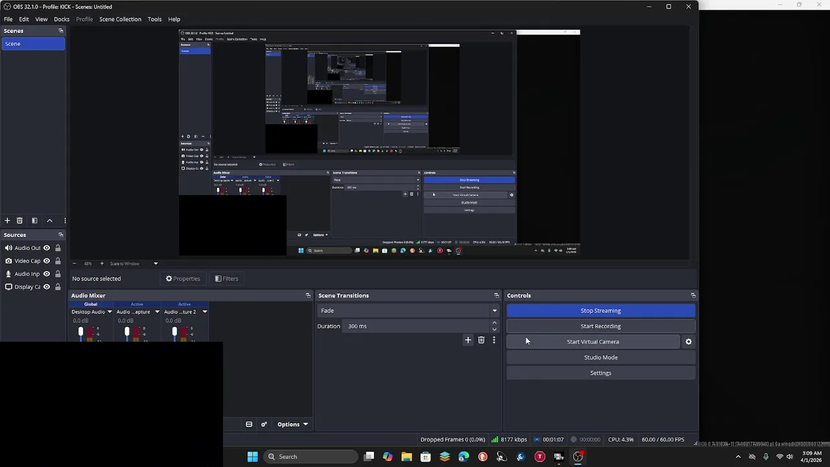Lock the Audio Inp source
This screenshot has width=830, height=467.
click(58, 274)
